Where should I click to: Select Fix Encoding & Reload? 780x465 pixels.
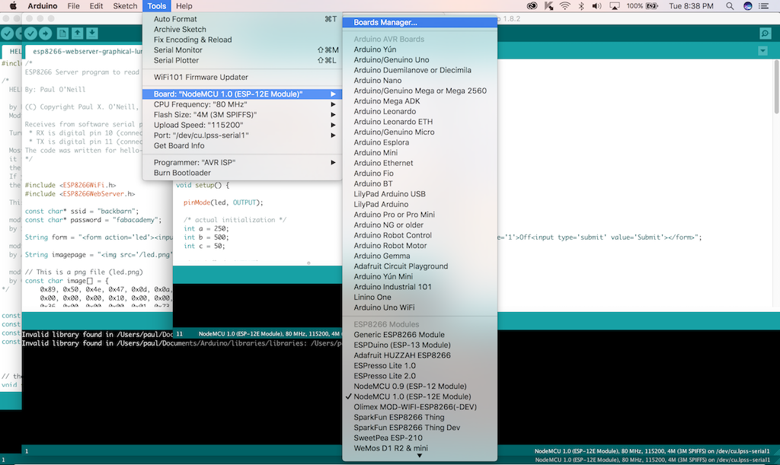[242, 40]
